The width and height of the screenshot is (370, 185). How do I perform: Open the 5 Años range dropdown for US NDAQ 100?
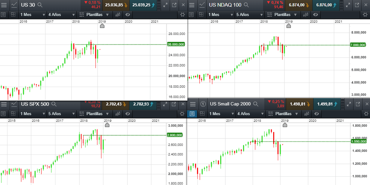click(x=250, y=14)
